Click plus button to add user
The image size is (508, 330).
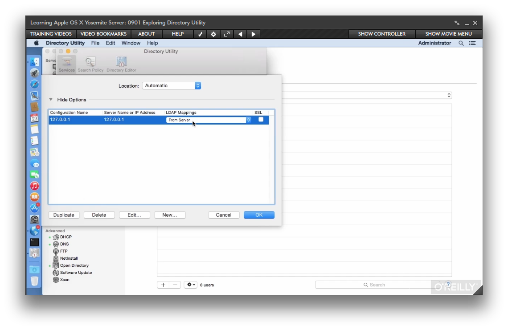[163, 285]
